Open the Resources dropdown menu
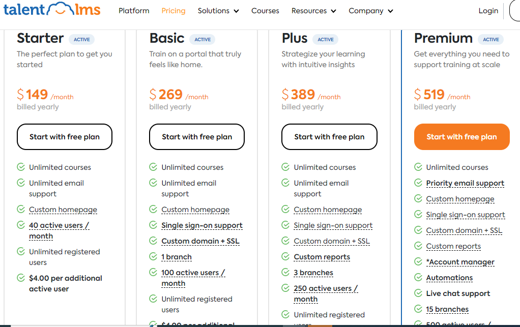Viewport: 520px width, 327px height. pos(314,11)
